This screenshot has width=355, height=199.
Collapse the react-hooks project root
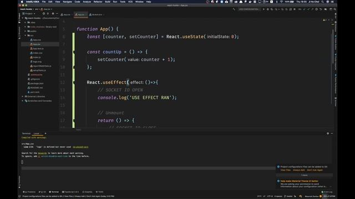coord(23,18)
